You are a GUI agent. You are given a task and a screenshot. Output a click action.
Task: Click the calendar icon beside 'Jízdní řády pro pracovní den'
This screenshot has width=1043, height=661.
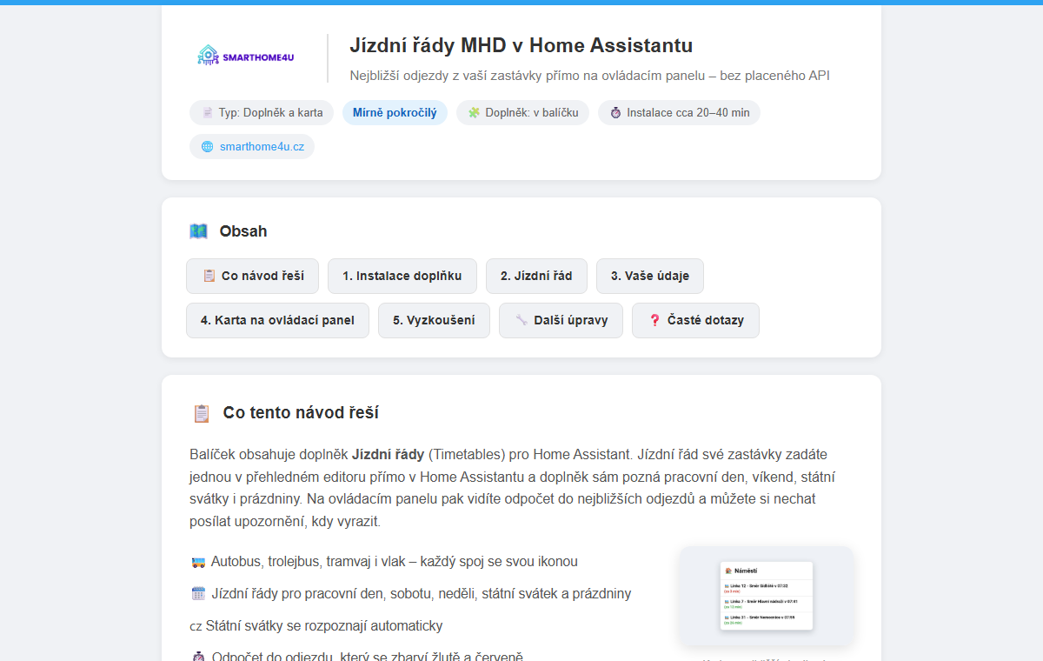click(198, 594)
